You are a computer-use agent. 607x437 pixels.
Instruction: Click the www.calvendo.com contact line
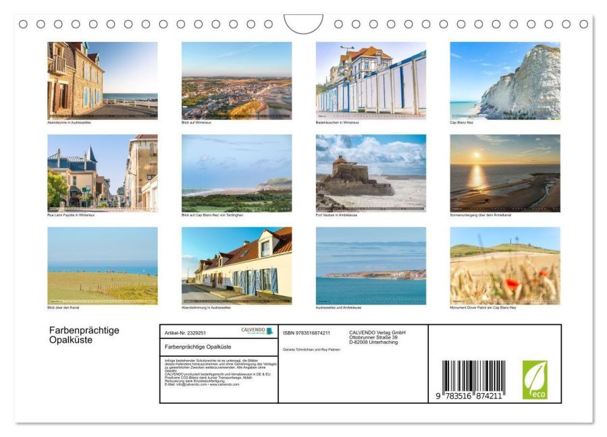[x=202, y=384]
